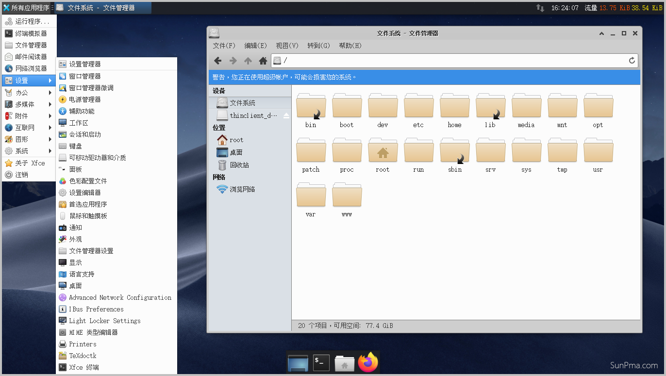Refresh the folder view with the reload icon
This screenshot has width=666, height=376.
click(632, 60)
